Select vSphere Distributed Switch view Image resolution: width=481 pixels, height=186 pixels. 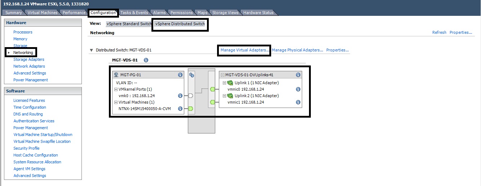point(180,24)
